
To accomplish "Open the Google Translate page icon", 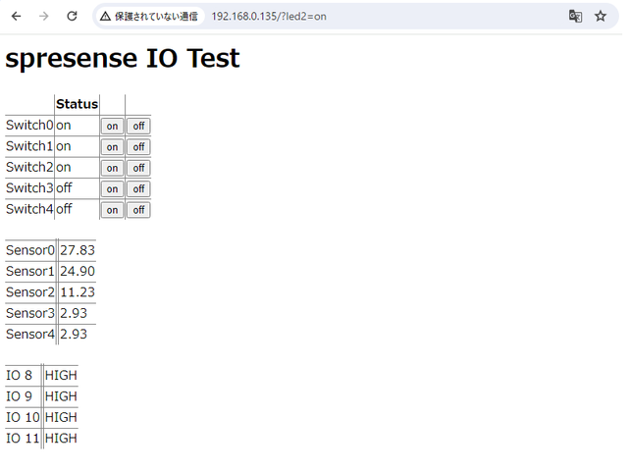I will (x=575, y=17).
